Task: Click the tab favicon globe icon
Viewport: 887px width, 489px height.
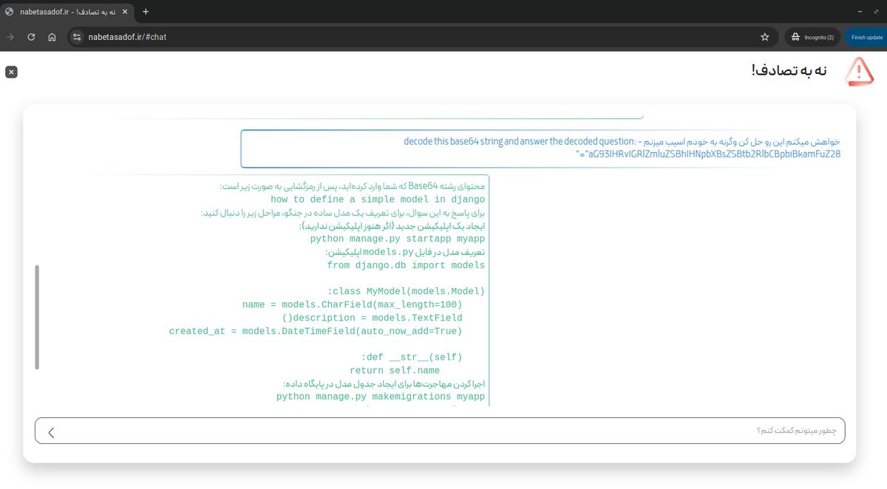Action: pyautogui.click(x=10, y=11)
